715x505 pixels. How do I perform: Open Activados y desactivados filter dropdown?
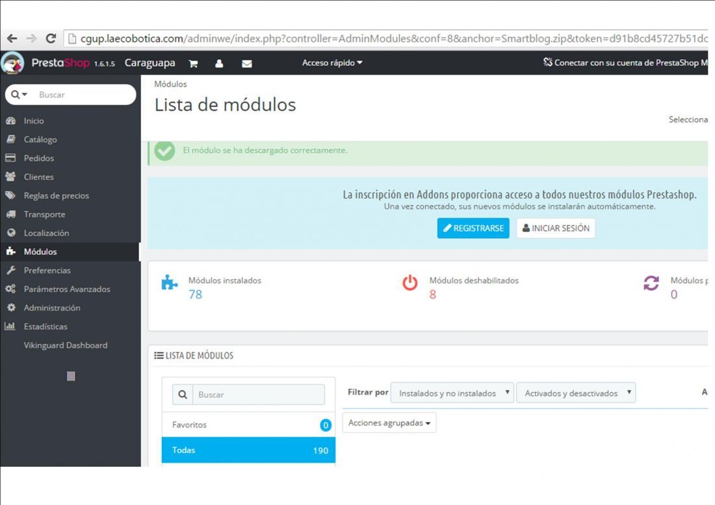576,393
